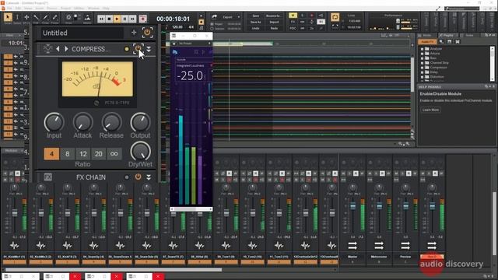
Task: Select the Smart tool arrow
Action: pyautogui.click(x=8, y=17)
